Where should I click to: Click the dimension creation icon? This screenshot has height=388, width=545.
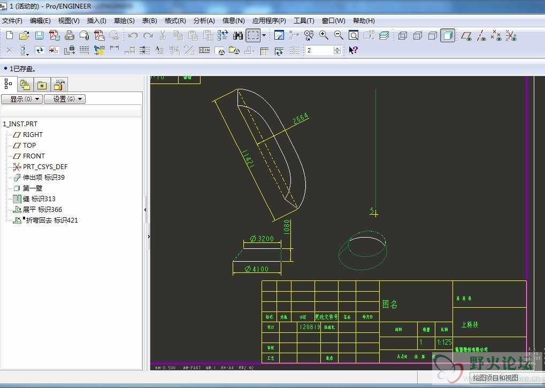[114, 49]
